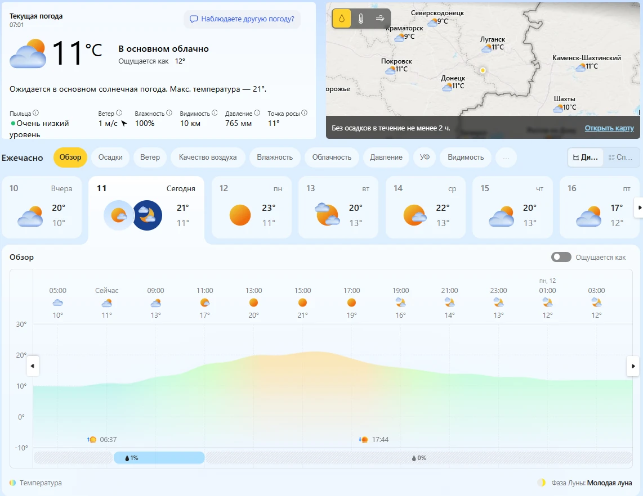Switch to list view (Сп...)
The width and height of the screenshot is (643, 496).
tap(620, 157)
